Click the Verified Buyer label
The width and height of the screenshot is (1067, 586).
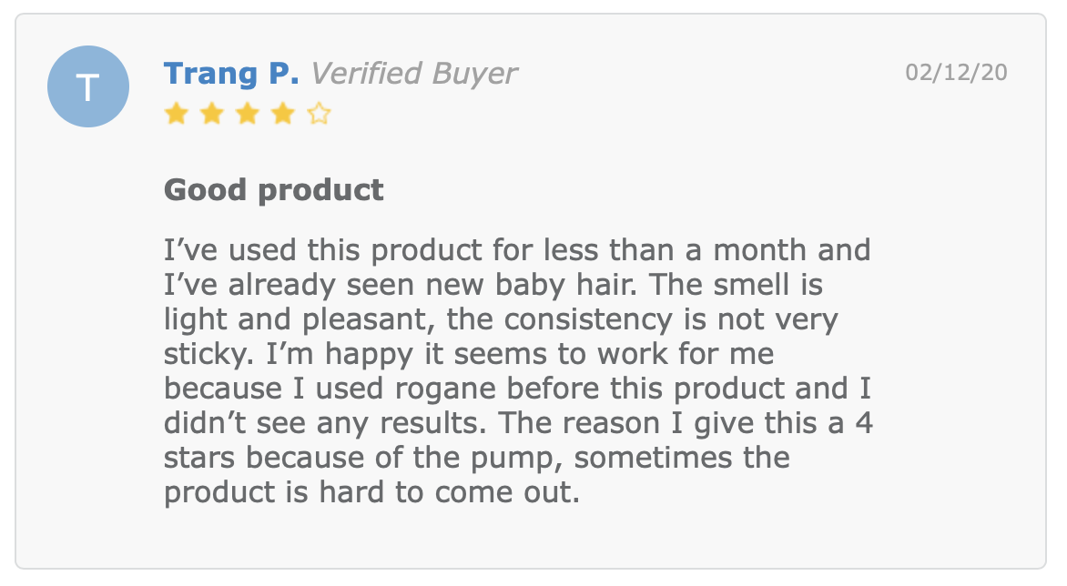tap(413, 74)
